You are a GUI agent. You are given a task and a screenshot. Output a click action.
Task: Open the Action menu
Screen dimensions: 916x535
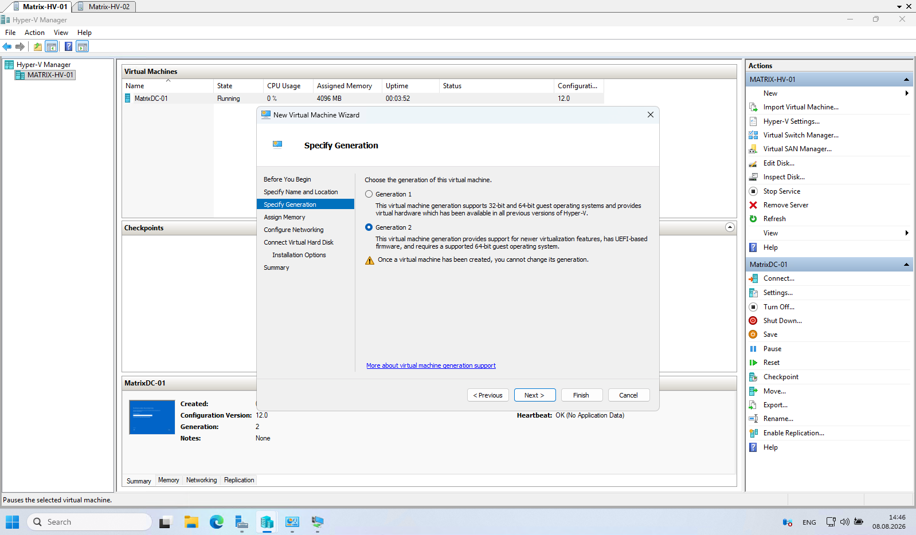click(34, 33)
